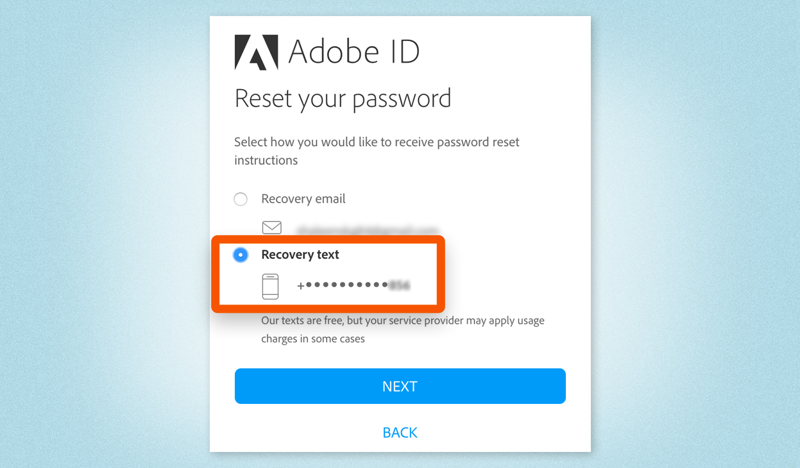Click the BACK link
The height and width of the screenshot is (468, 800).
(400, 432)
